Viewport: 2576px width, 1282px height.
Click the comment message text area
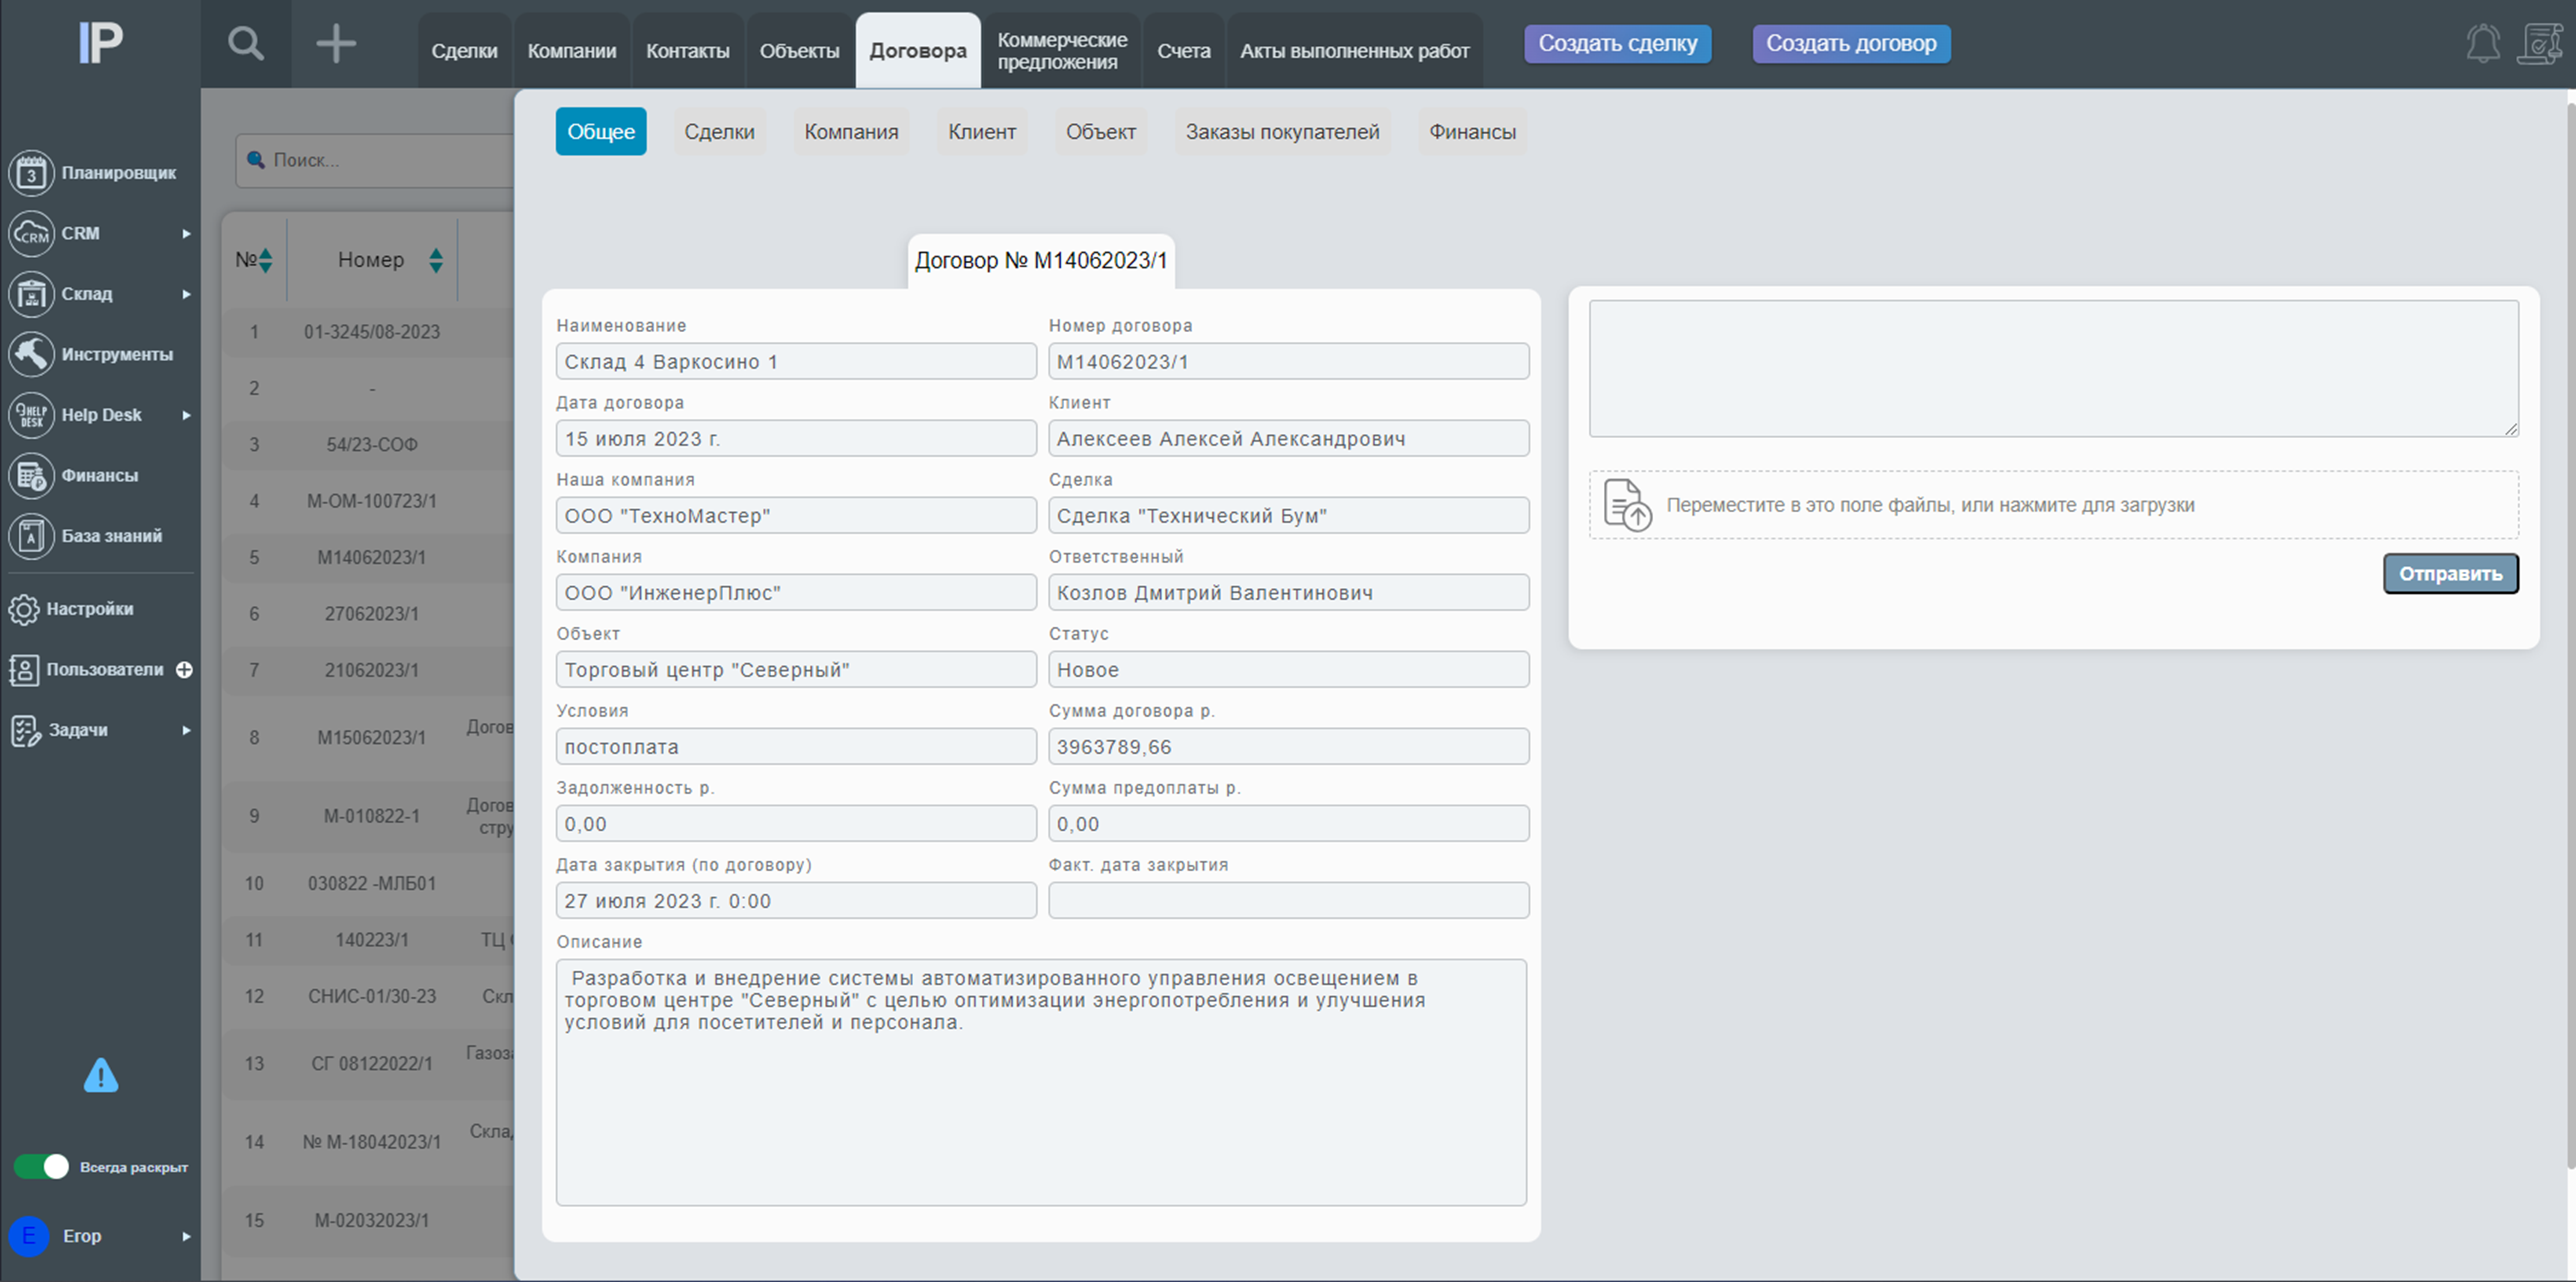(2054, 368)
